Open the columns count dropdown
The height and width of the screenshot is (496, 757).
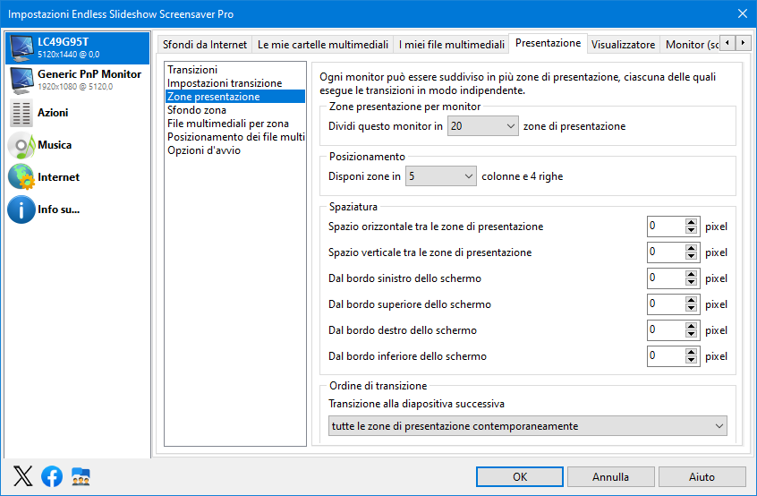point(441,176)
